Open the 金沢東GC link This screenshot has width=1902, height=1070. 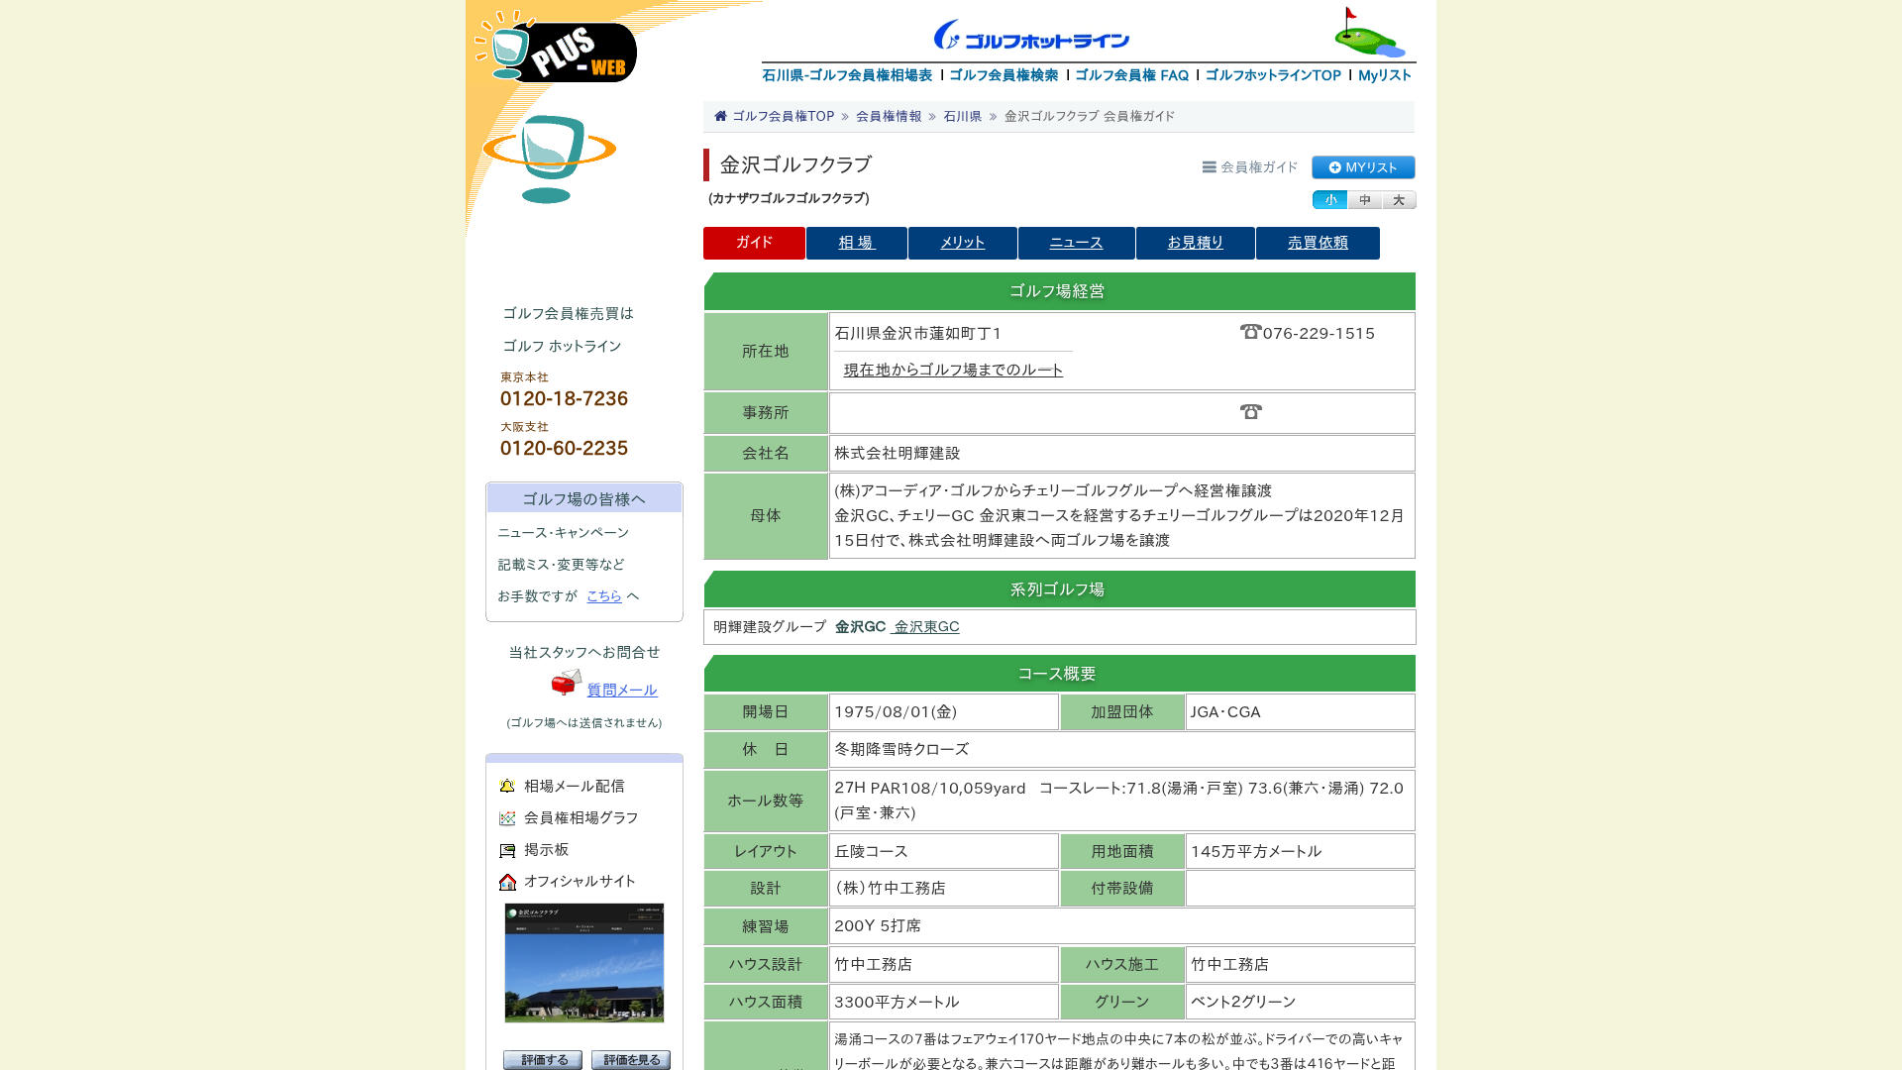[925, 627]
